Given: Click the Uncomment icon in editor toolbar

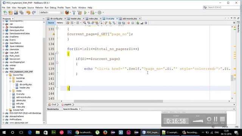Looking at the screenshot, I should point(142,23).
